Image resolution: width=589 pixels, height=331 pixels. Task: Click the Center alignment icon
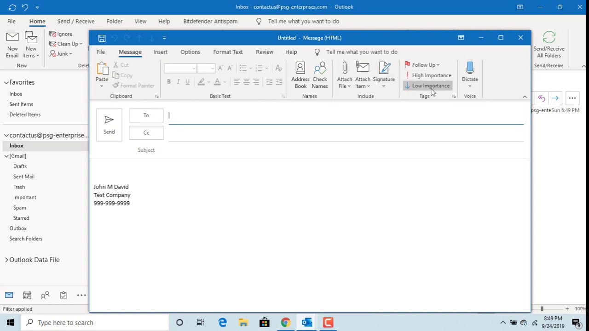click(x=247, y=82)
